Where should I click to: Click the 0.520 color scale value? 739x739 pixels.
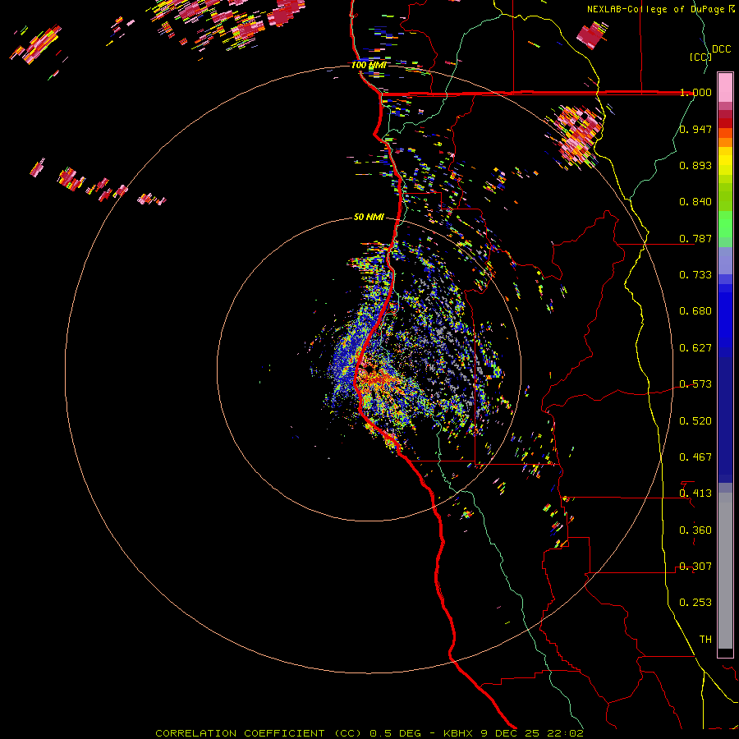(695, 421)
